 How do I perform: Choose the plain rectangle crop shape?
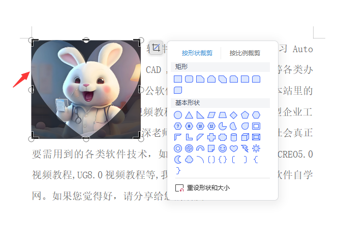point(178,79)
